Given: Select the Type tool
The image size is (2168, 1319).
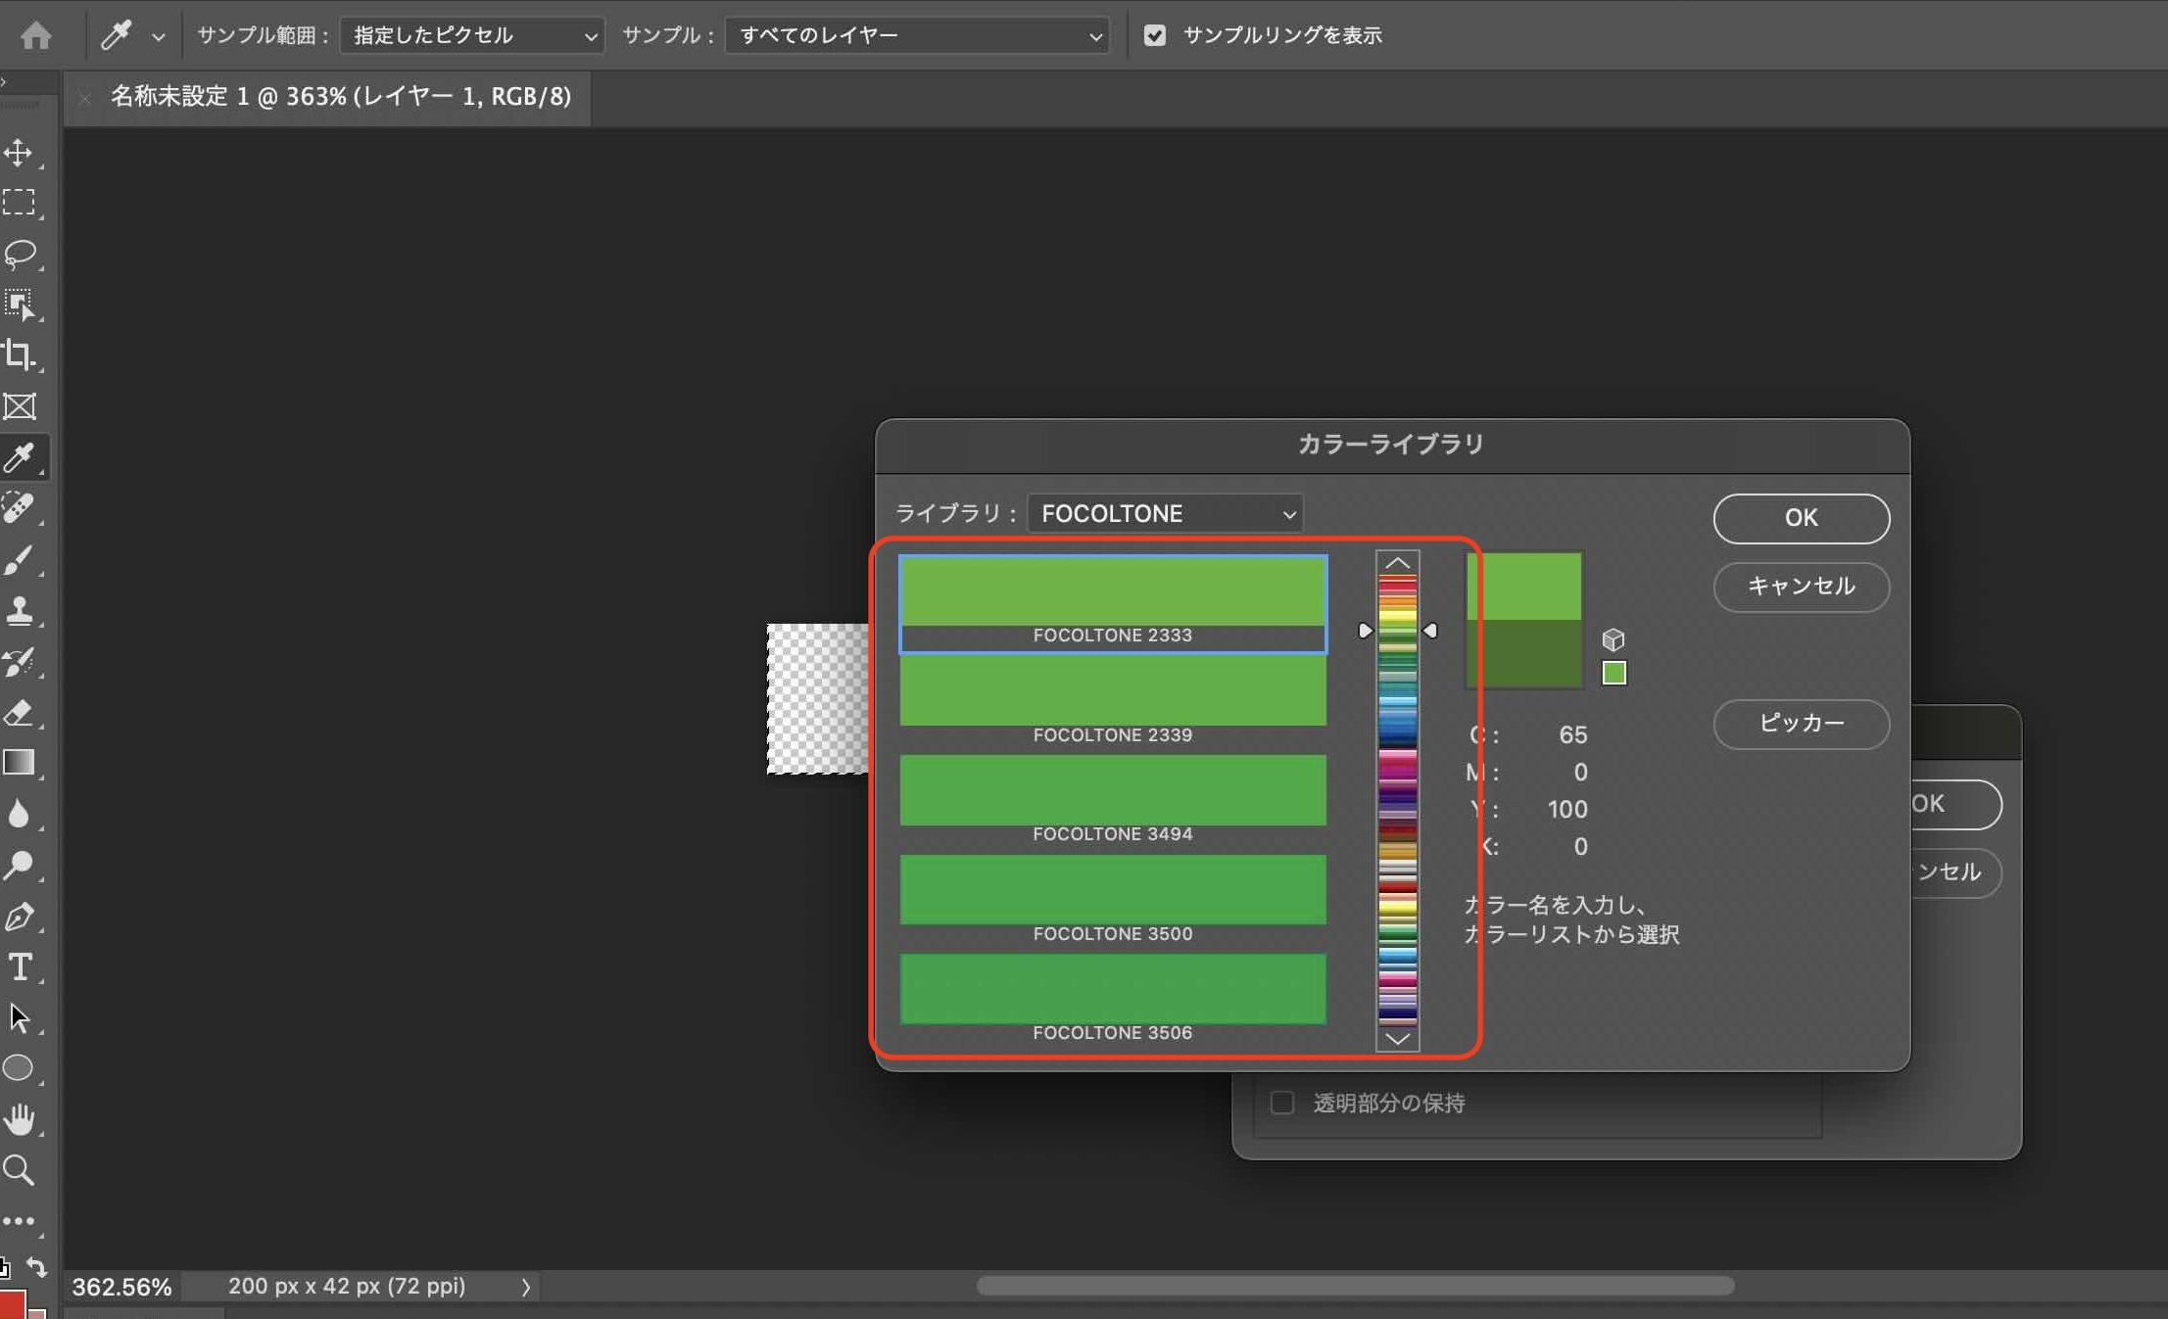Looking at the screenshot, I should click(20, 967).
